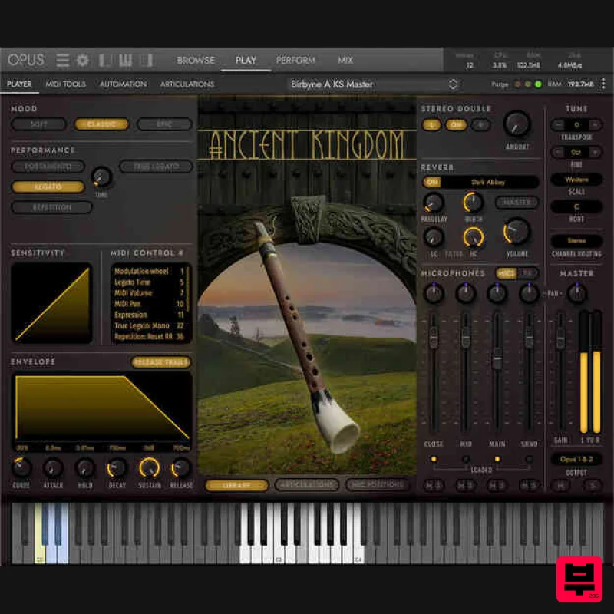
Task: Open the Library dropdown button below artwork
Action: 237,485
